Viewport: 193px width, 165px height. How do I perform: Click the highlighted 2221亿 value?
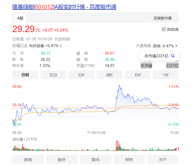172,66
